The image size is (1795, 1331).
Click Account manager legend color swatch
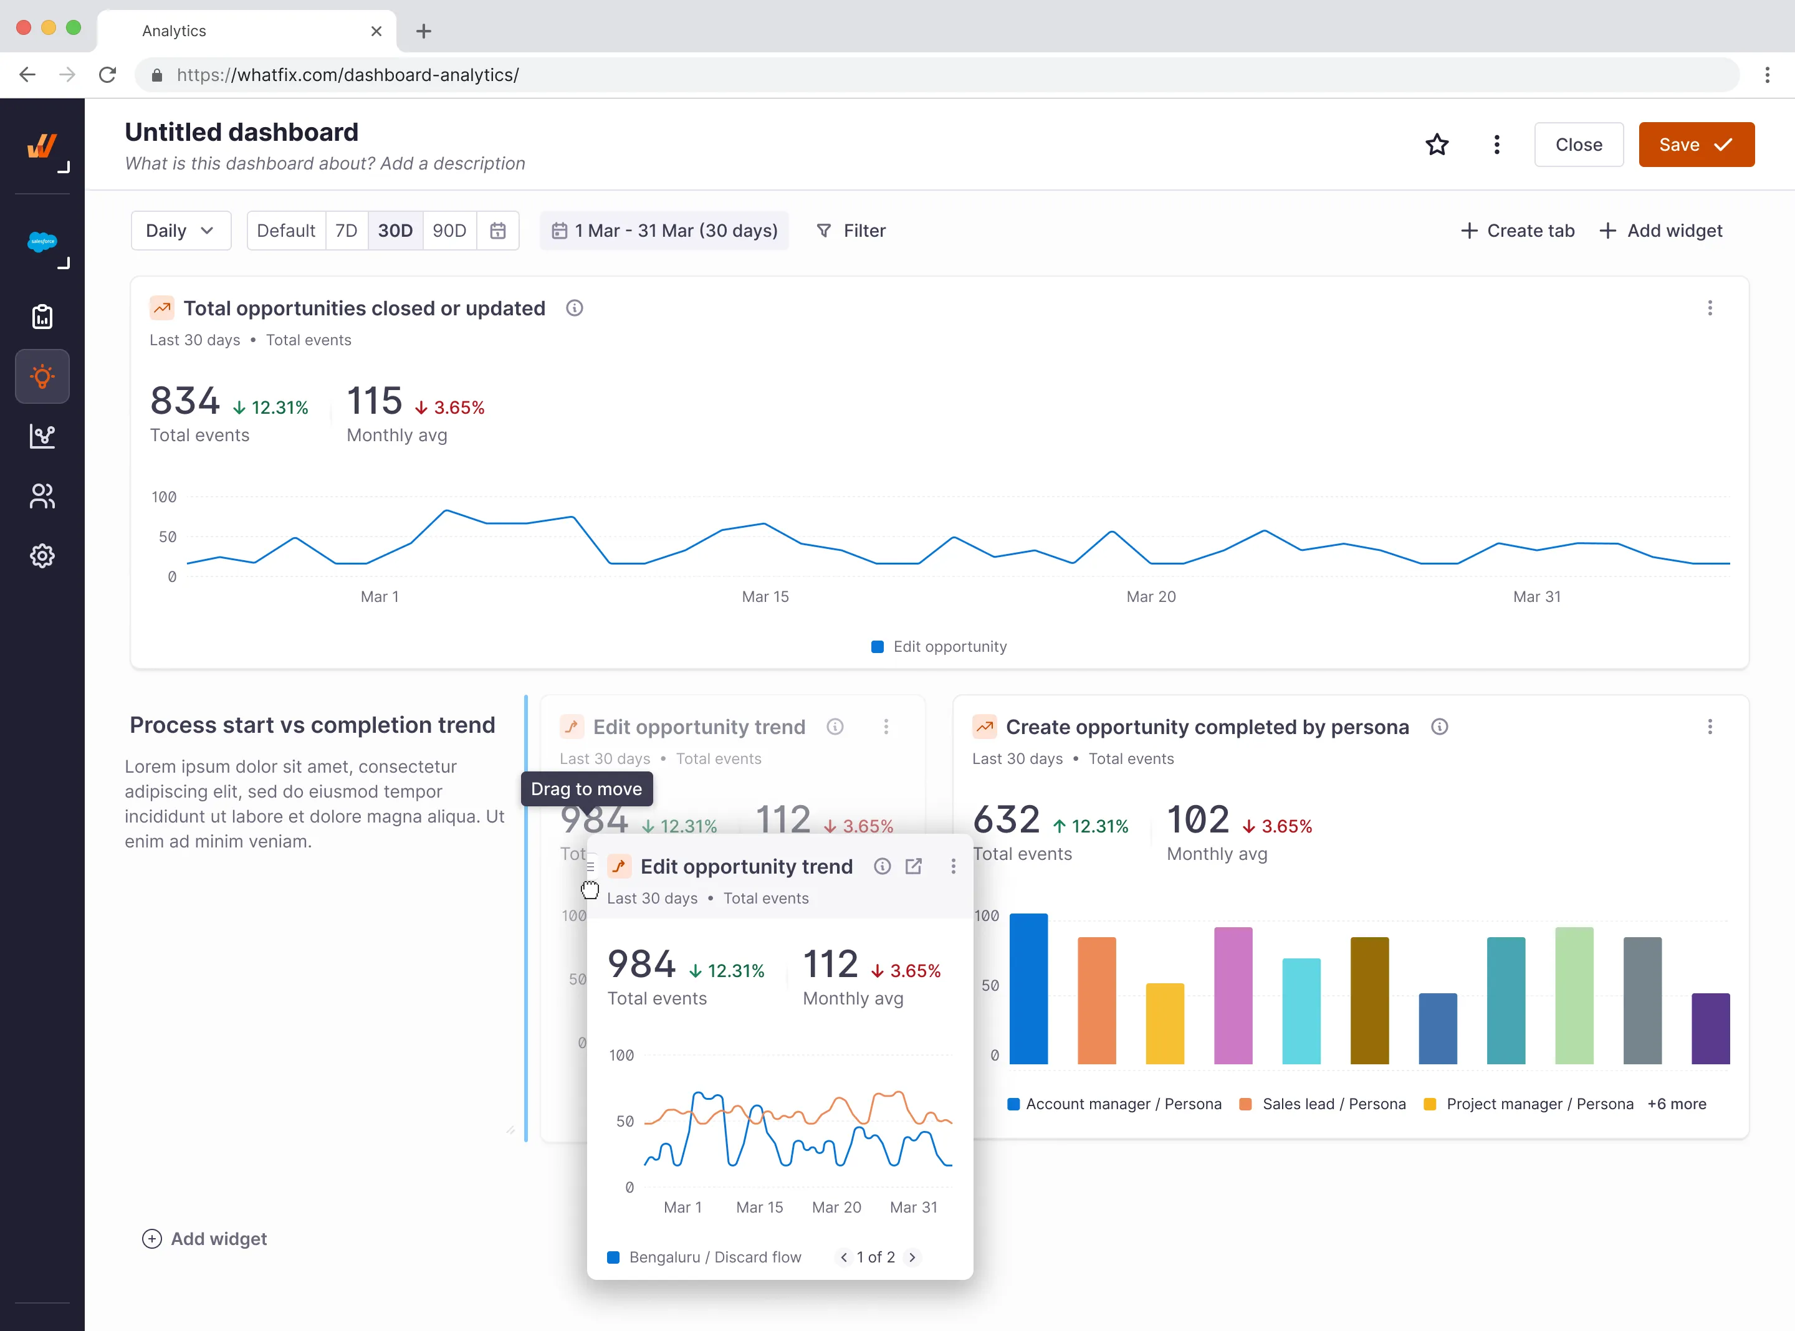tap(1013, 1104)
